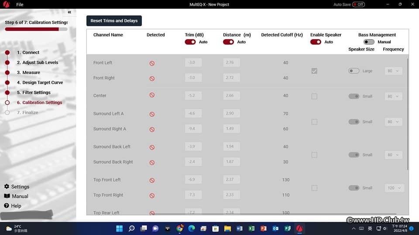Go to step 7. Finalize

coord(27,112)
